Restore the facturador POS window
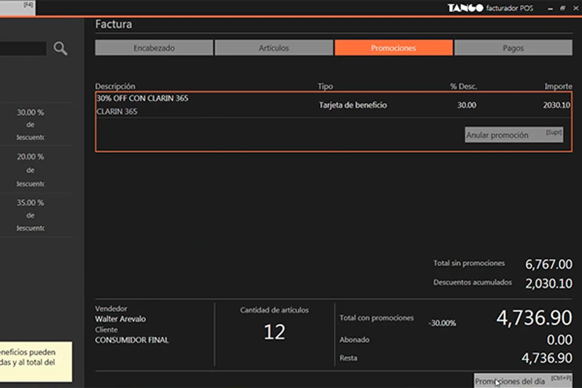The image size is (582, 388). coord(563,8)
